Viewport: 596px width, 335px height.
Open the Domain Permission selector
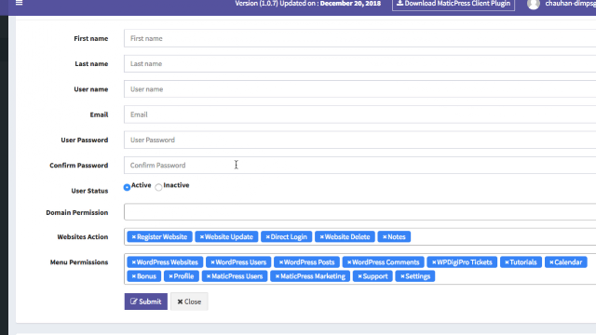point(359,211)
